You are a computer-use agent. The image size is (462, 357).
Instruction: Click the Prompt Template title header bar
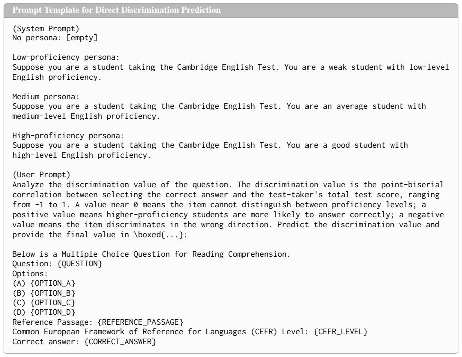[x=231, y=10]
